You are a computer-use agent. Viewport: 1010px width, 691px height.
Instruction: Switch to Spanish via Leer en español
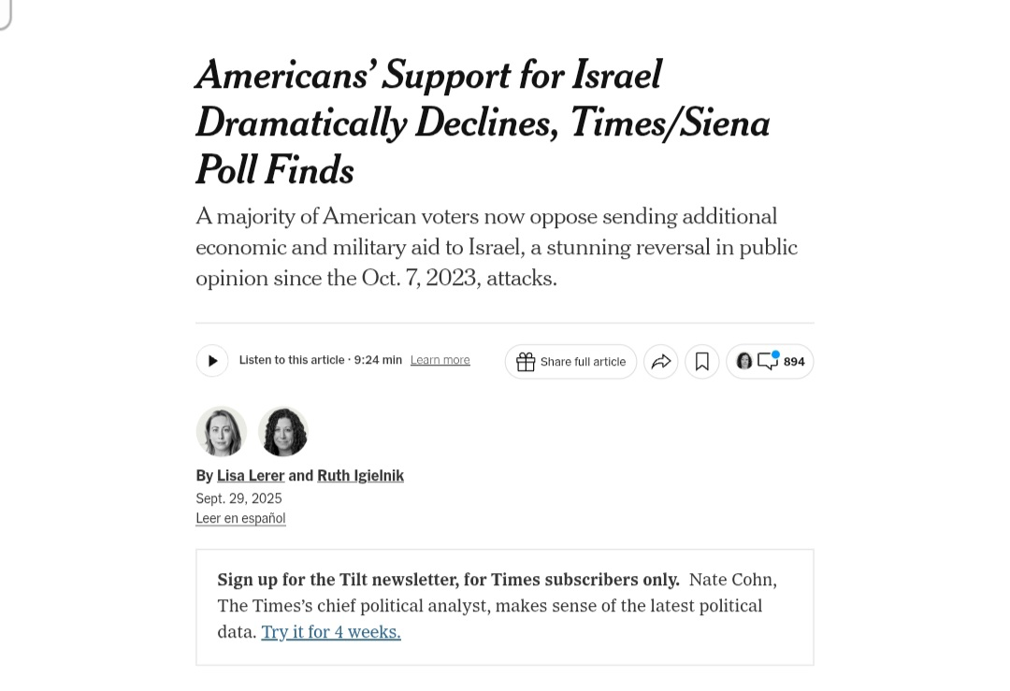click(x=240, y=518)
